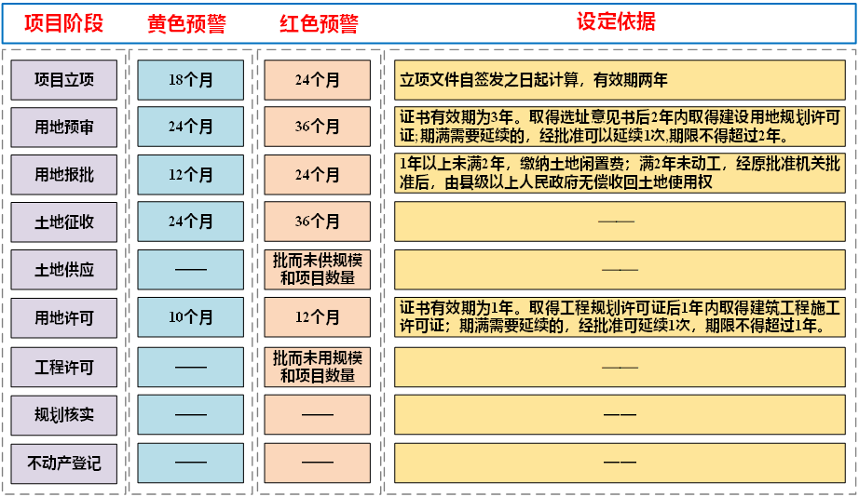
Task: Select the 黄色预警 column header
Action: click(x=186, y=23)
